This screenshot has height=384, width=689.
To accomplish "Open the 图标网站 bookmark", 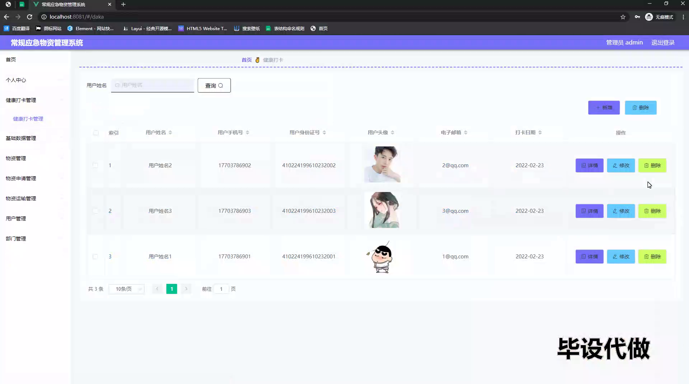I will click(x=48, y=28).
